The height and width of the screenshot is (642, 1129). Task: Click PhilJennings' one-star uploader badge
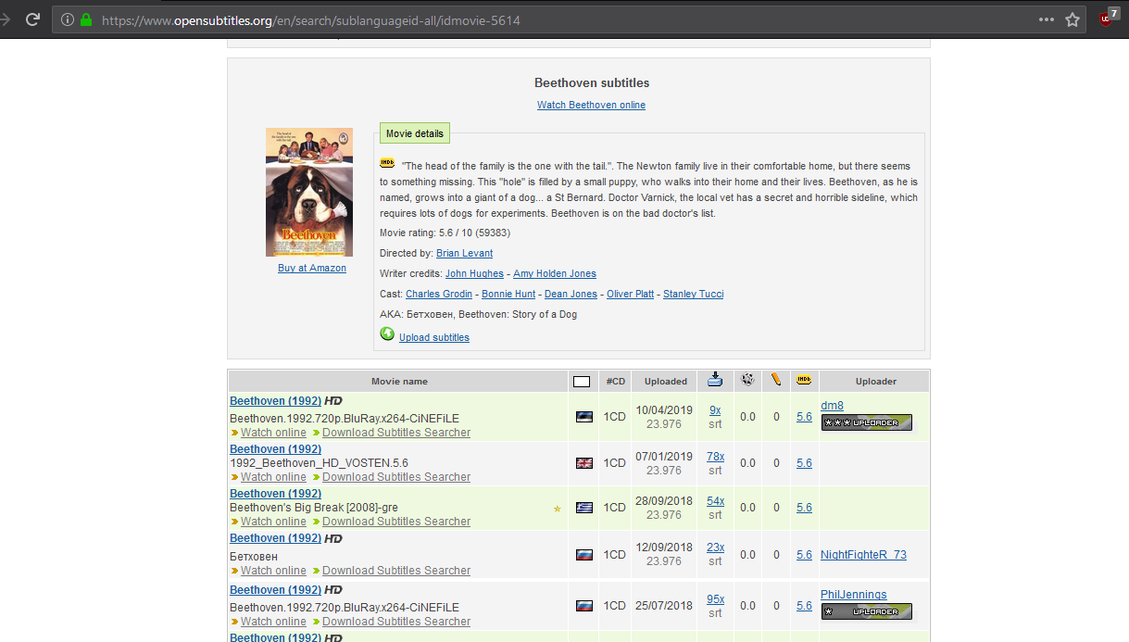tap(866, 611)
